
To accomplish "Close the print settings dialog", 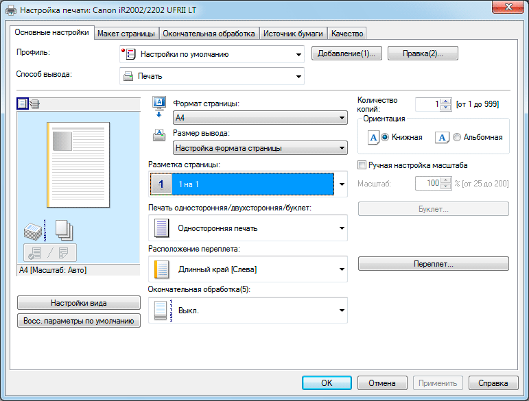I will 508,7.
